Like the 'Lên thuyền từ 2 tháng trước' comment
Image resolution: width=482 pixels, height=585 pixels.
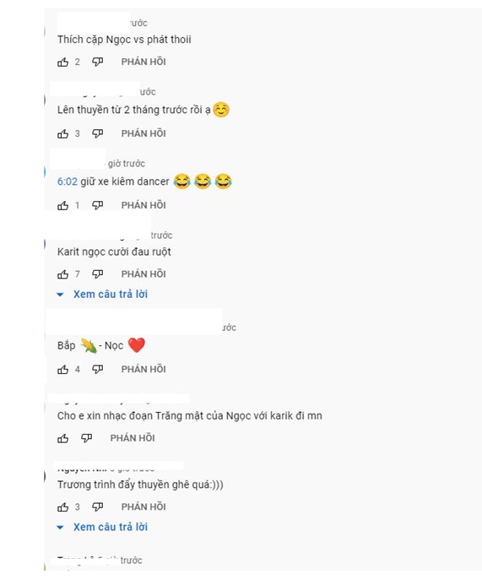(x=62, y=133)
